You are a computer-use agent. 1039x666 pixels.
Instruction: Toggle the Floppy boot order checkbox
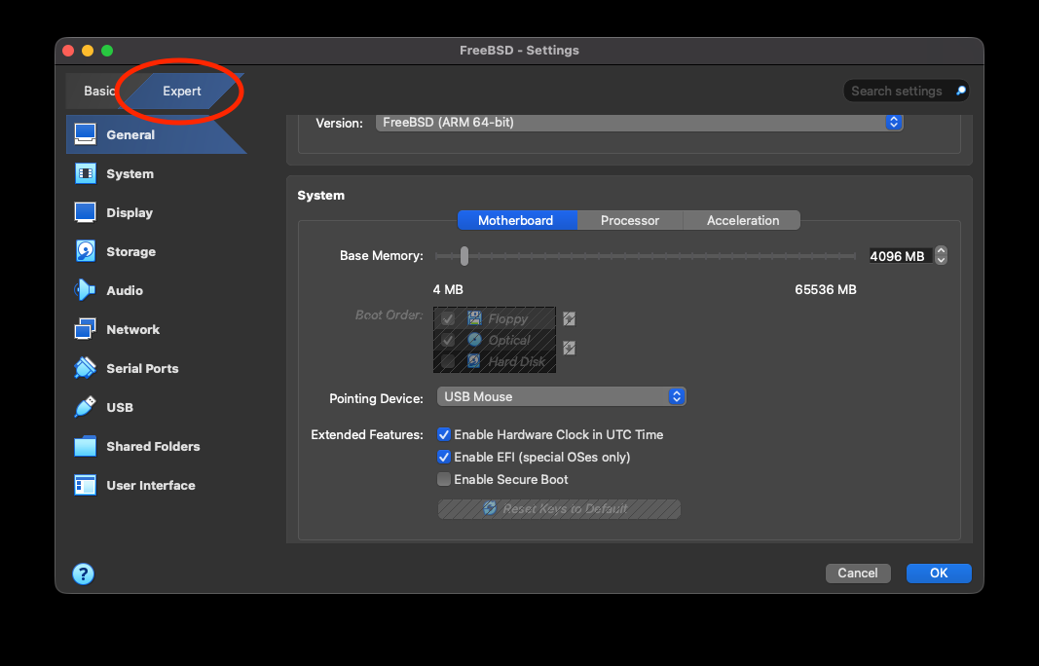click(x=448, y=318)
